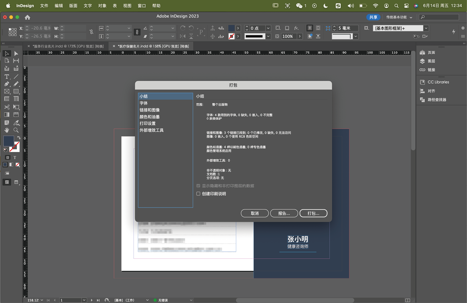The width and height of the screenshot is (467, 303).
Task: Switch to the 服务行业名片.indd document tab
Action: pos(68,46)
